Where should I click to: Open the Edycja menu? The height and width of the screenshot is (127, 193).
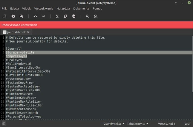point(14,8)
